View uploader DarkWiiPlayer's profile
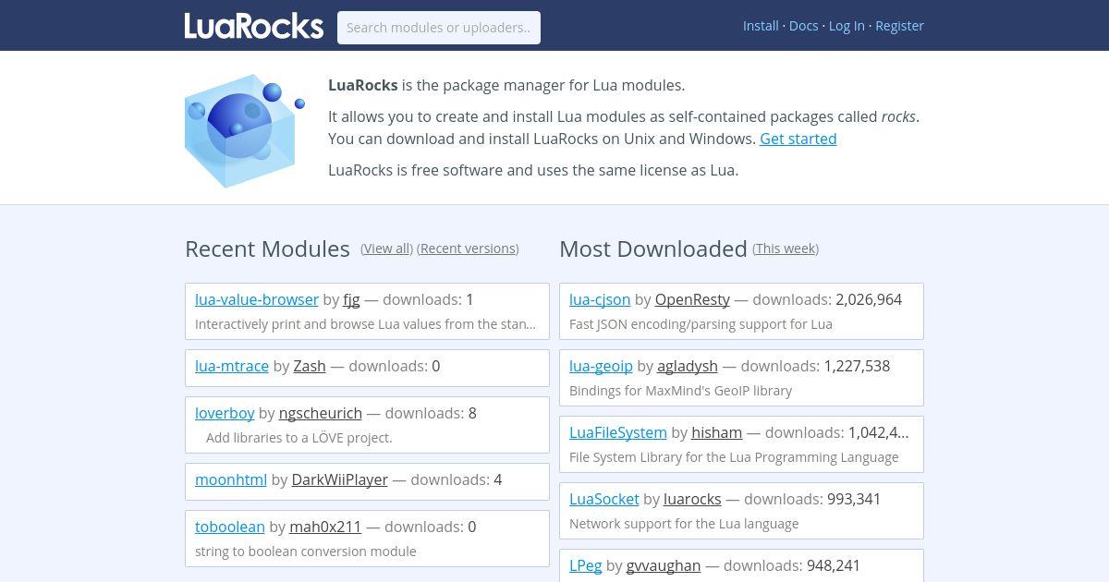 pos(339,479)
